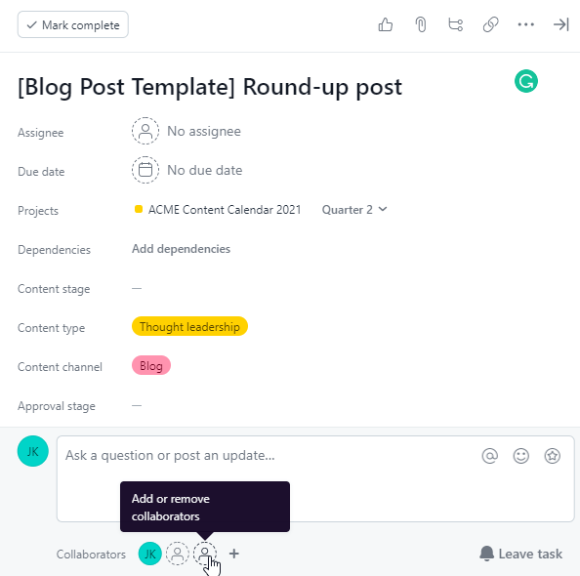The height and width of the screenshot is (576, 580).
Task: Change the yellow Thought leadership tag
Action: [189, 327]
